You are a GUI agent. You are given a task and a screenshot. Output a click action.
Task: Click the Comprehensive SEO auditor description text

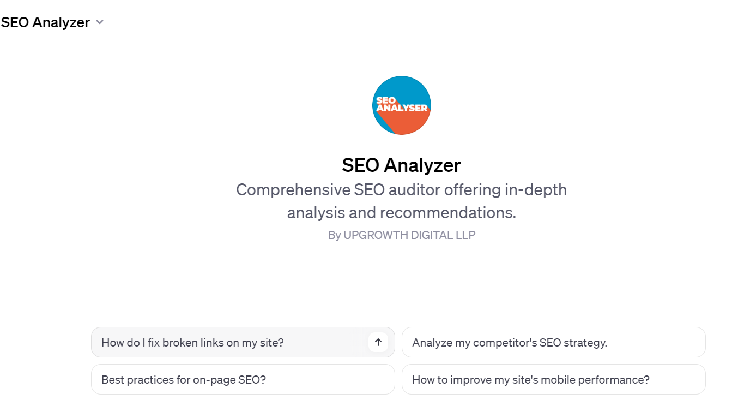(x=401, y=201)
